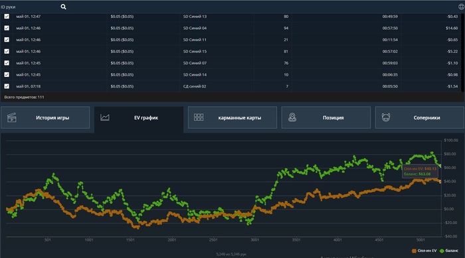Open the globe language icon
The image size is (465, 258).
pos(462,7)
